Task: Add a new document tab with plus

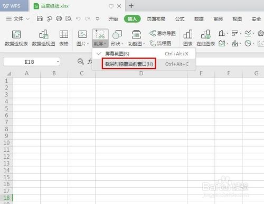Action: 131,6
